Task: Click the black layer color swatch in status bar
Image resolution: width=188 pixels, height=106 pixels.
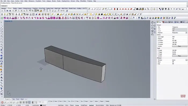Action: tap(41, 105)
